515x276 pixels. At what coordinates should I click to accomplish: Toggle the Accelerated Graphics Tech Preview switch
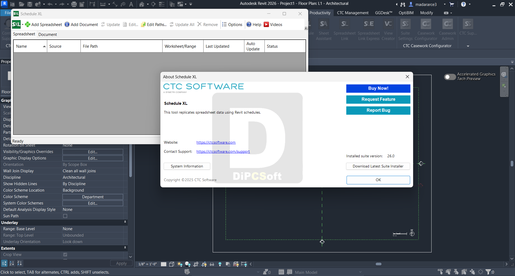click(450, 77)
